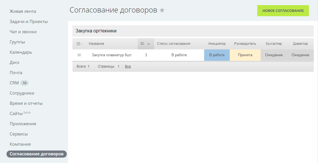Show all records via Все link
The height and width of the screenshot is (163, 318).
128,66
